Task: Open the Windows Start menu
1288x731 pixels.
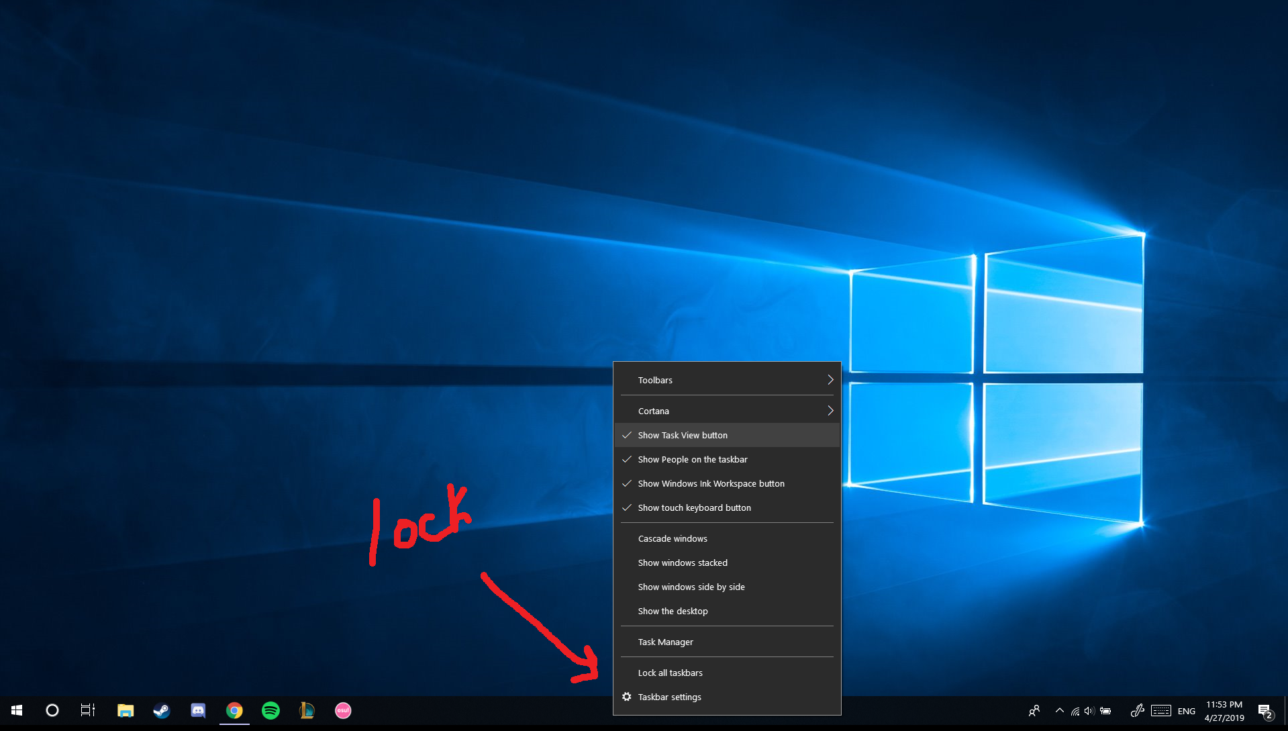Action: 17,710
